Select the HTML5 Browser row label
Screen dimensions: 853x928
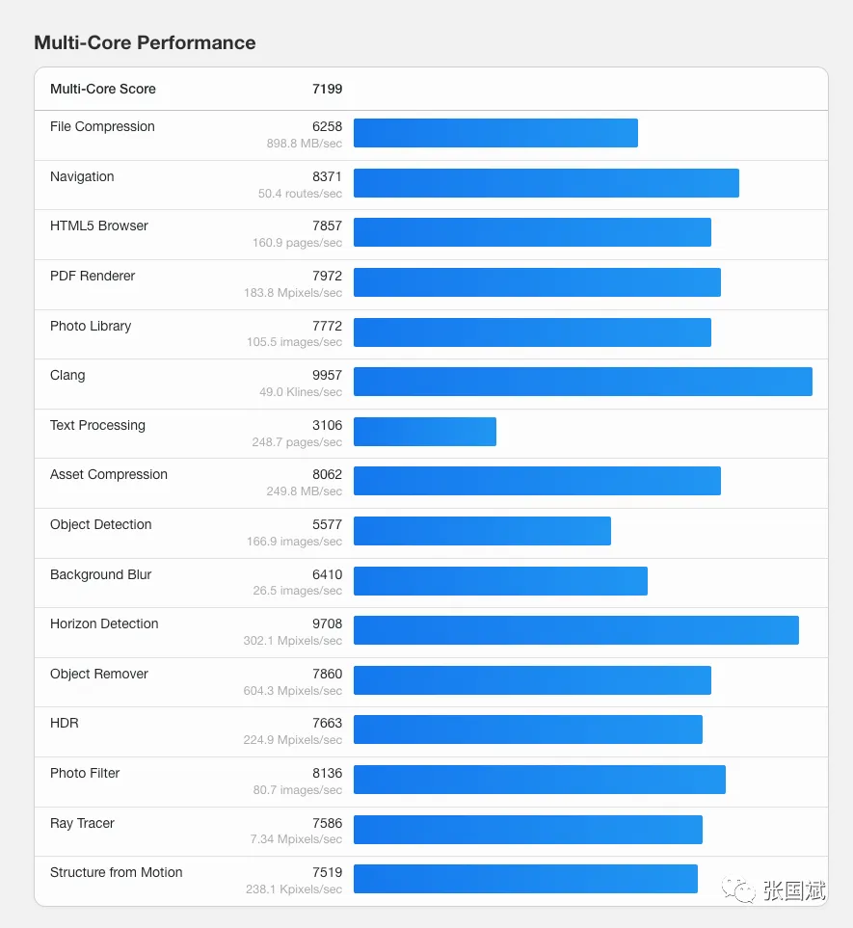[99, 225]
